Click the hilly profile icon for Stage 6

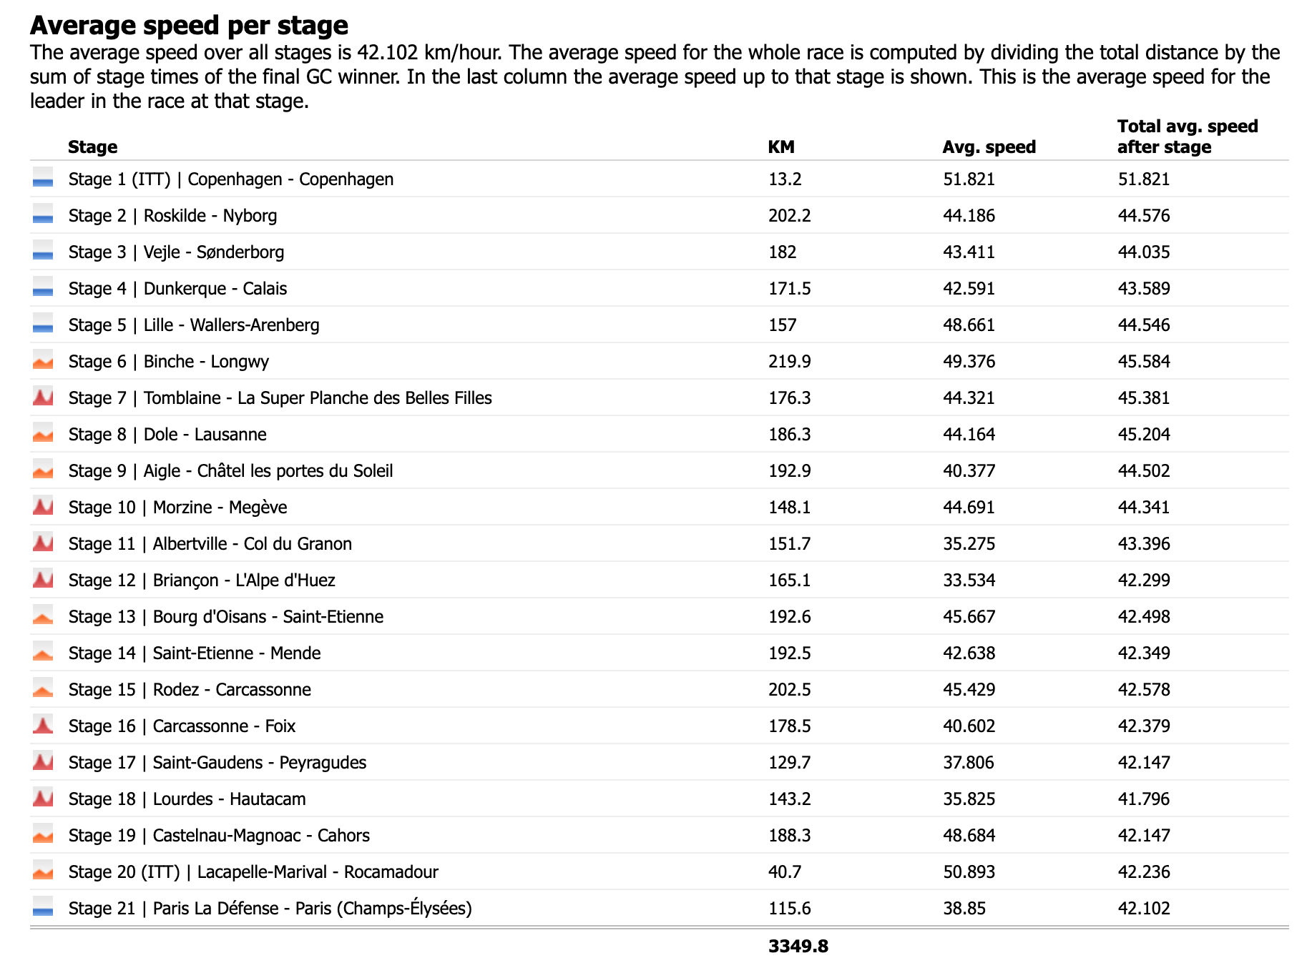tap(43, 361)
